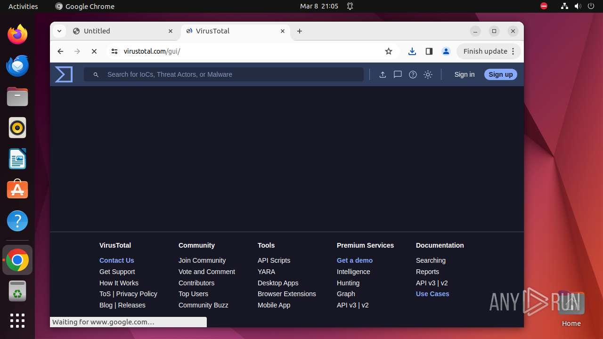
Task: Click Join Community link
Action: pyautogui.click(x=202, y=260)
